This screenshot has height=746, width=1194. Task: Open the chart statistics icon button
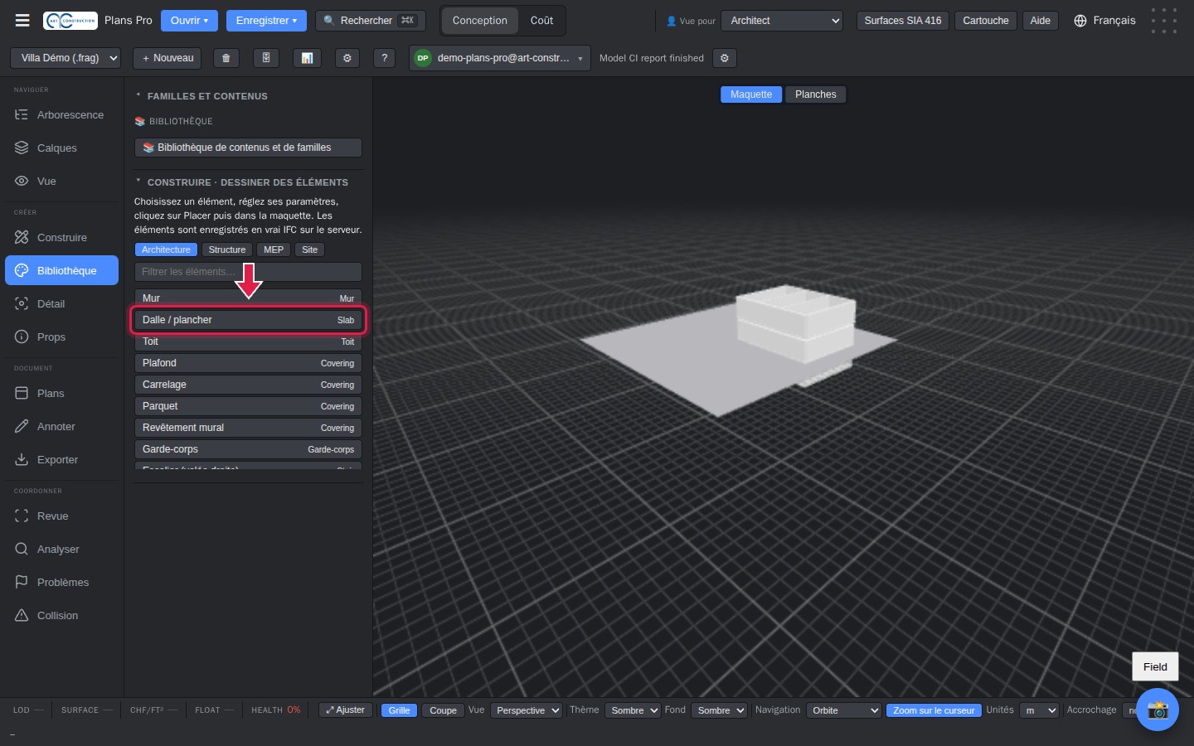pos(307,58)
